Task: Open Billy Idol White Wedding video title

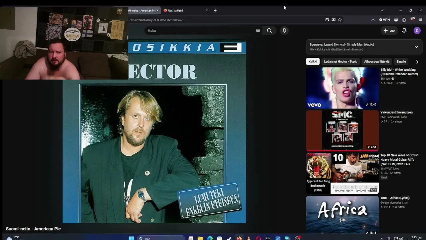Action: (x=399, y=72)
